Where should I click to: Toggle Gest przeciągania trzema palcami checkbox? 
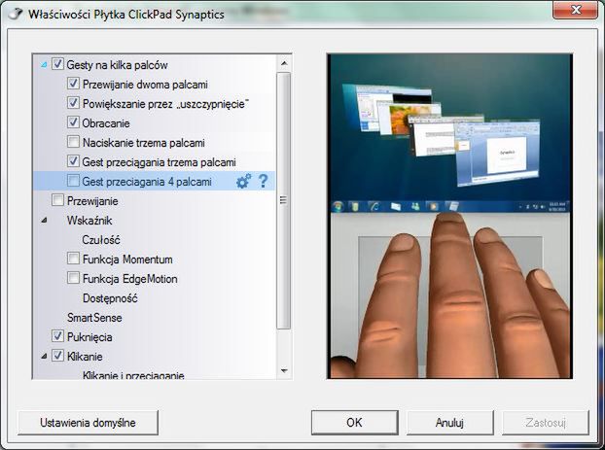point(73,161)
